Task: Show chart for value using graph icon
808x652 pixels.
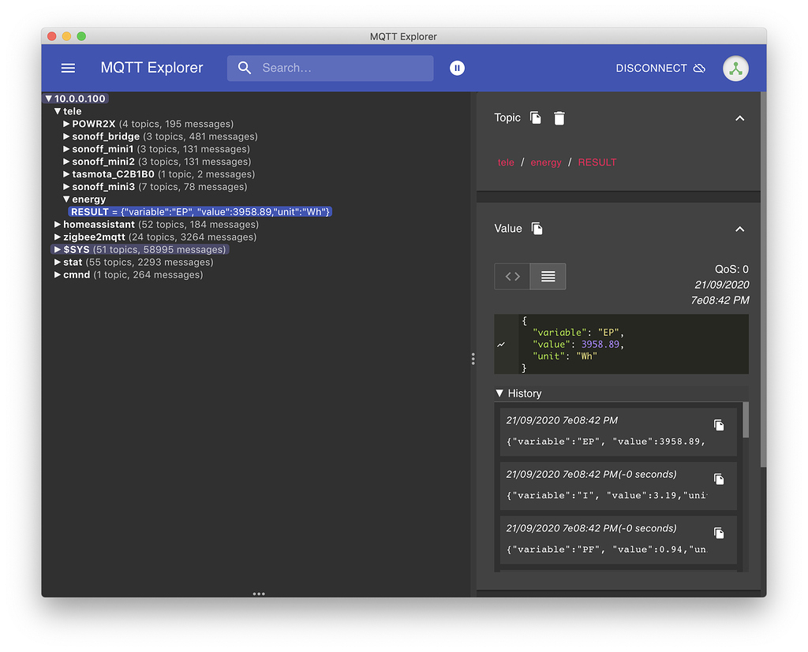Action: (x=501, y=345)
